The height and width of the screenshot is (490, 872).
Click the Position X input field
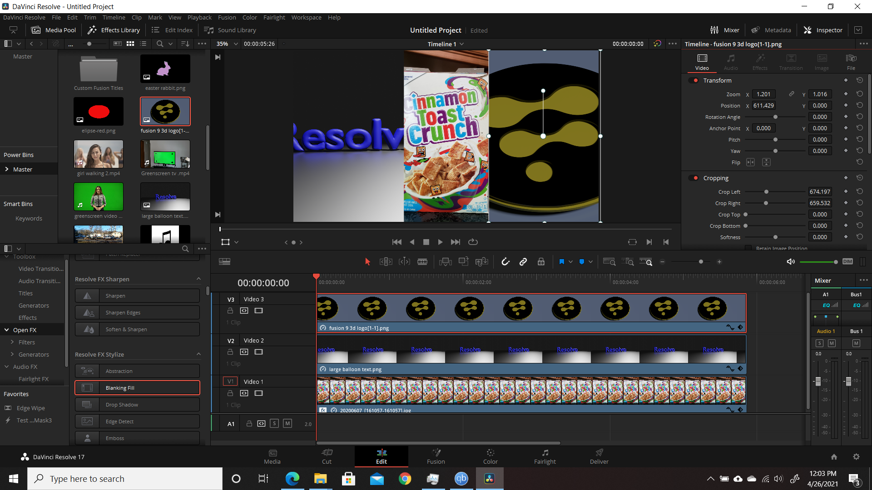click(x=764, y=105)
